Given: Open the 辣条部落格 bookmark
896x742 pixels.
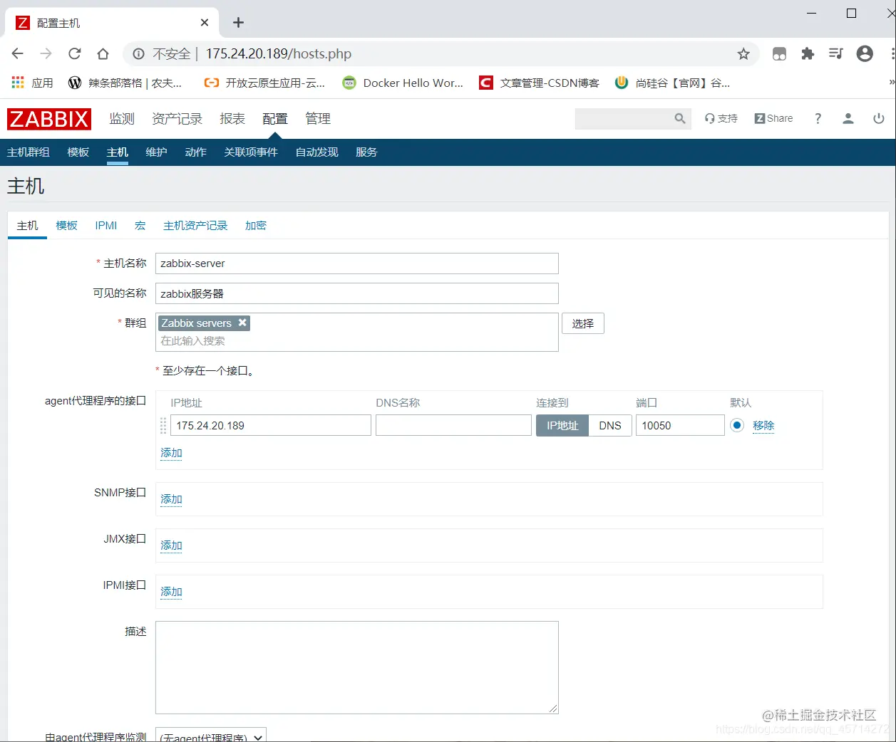Looking at the screenshot, I should [x=125, y=83].
